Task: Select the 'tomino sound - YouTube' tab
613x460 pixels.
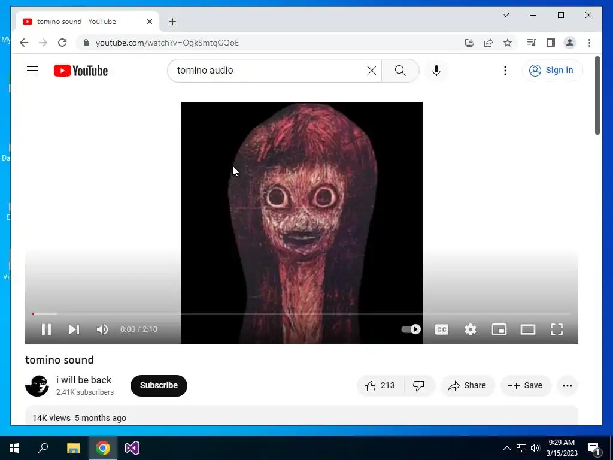Action: point(87,22)
